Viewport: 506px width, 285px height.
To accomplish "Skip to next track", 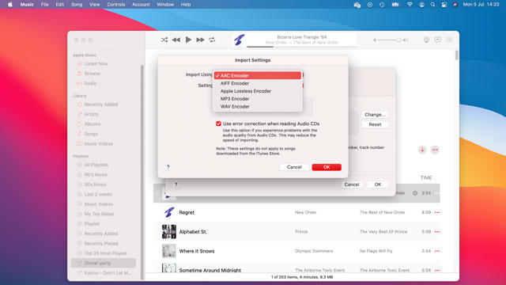I will click(200, 40).
